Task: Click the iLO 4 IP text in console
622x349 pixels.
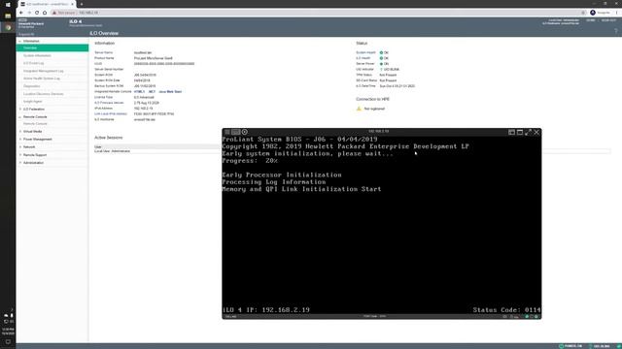Action: click(x=265, y=310)
